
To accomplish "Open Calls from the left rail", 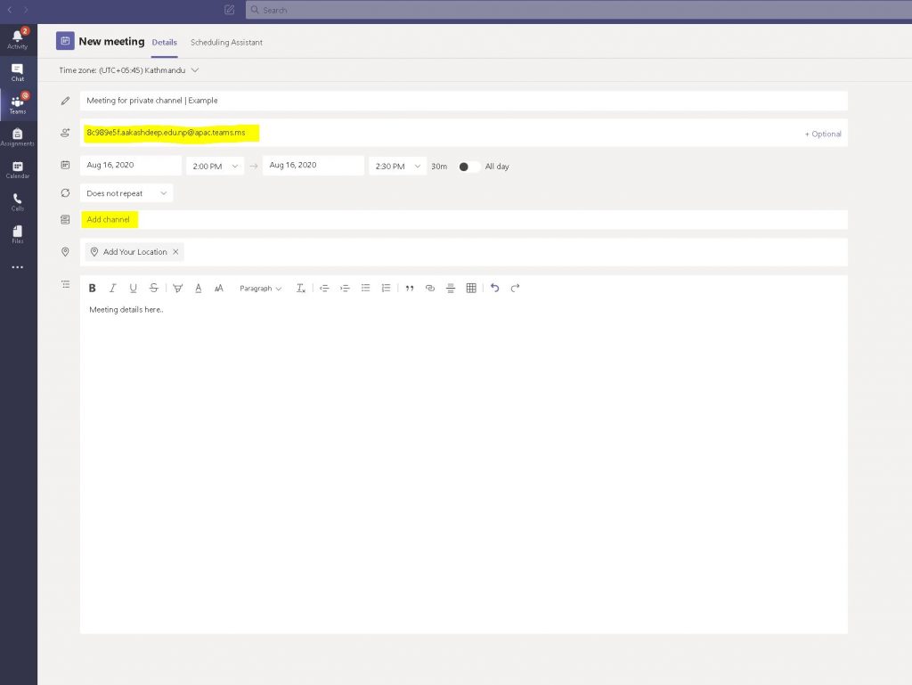I will pos(18,201).
